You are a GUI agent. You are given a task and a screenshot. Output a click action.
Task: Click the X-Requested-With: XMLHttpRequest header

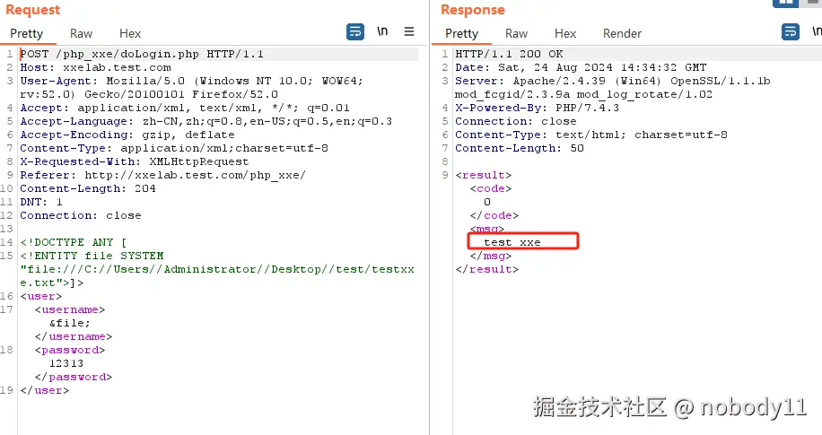pos(135,162)
